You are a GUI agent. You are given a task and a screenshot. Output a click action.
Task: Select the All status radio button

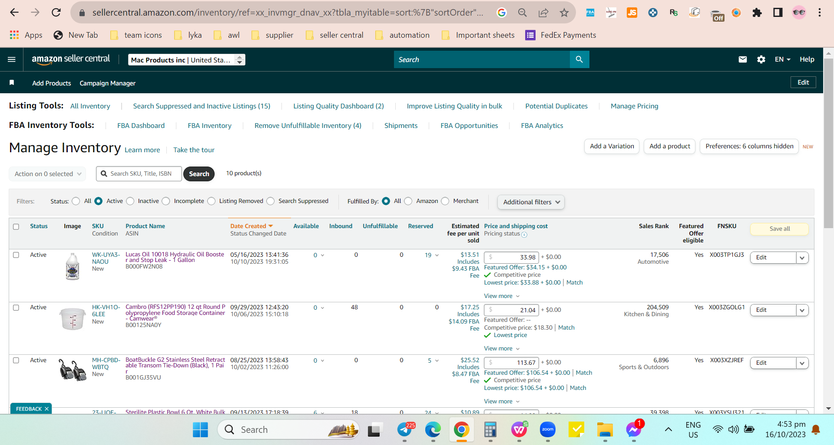76,201
